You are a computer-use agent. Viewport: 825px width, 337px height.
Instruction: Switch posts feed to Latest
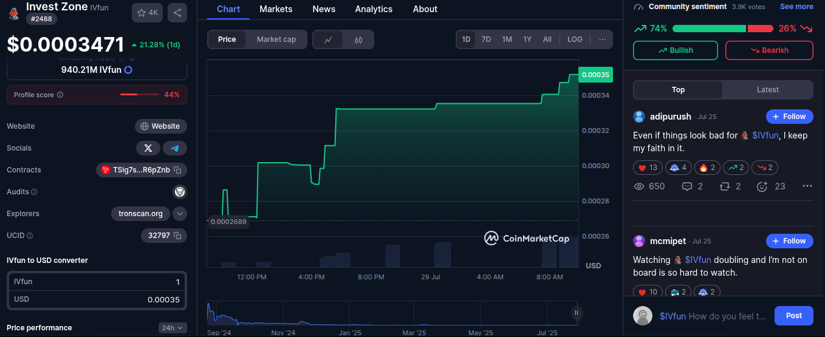pyautogui.click(x=768, y=90)
